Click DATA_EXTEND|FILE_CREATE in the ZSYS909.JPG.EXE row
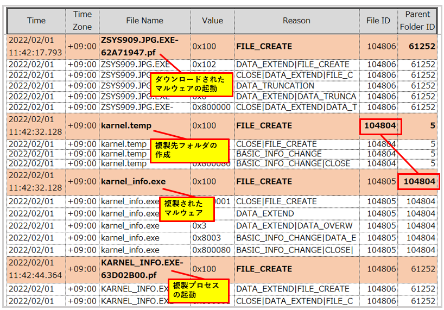This screenshot has width=444, height=310. (x=293, y=65)
